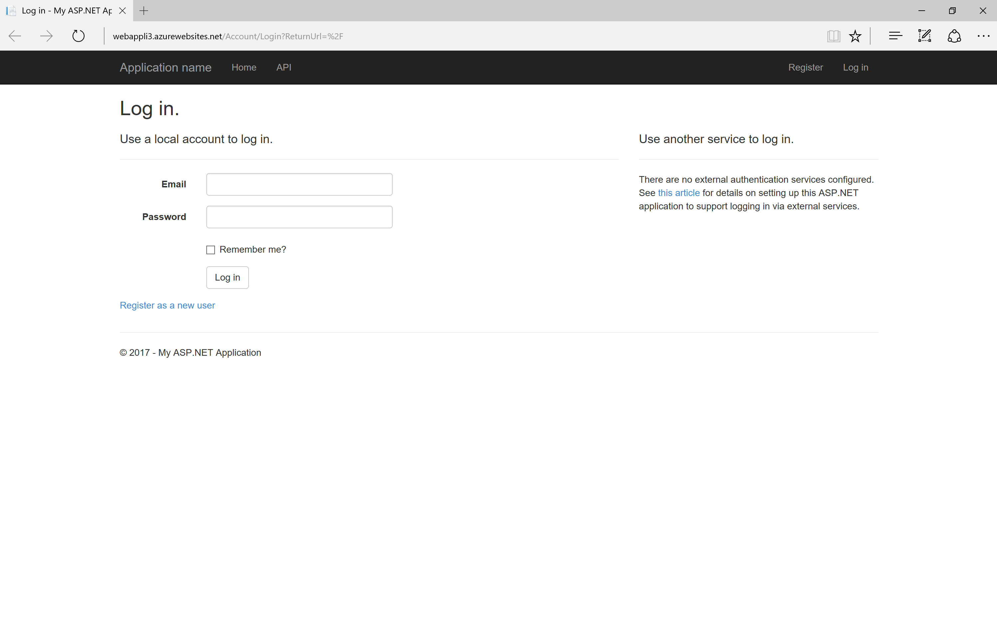Image resolution: width=997 pixels, height=636 pixels.
Task: Open Reading view book icon
Action: coord(834,36)
